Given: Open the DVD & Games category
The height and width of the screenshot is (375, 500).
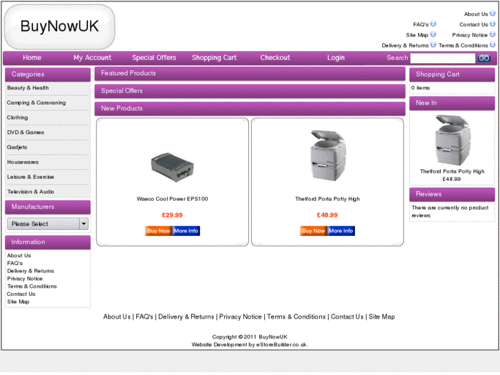Looking at the screenshot, I should (x=25, y=132).
